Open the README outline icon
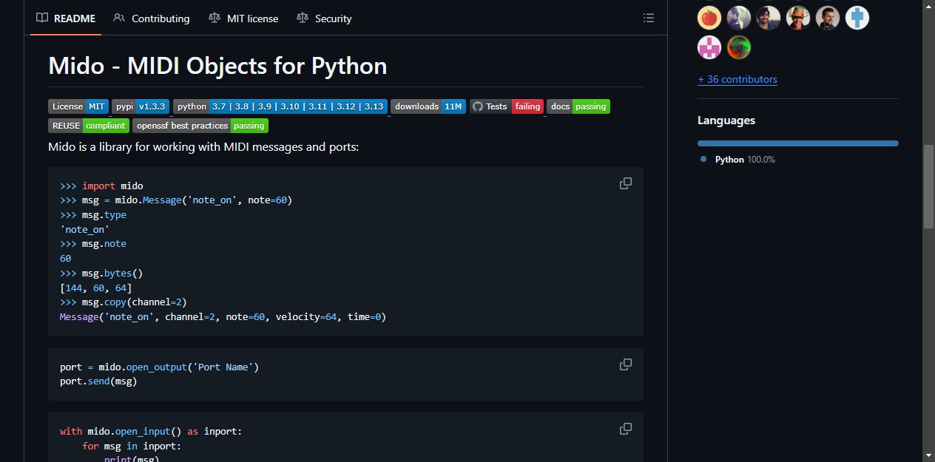 [x=649, y=18]
